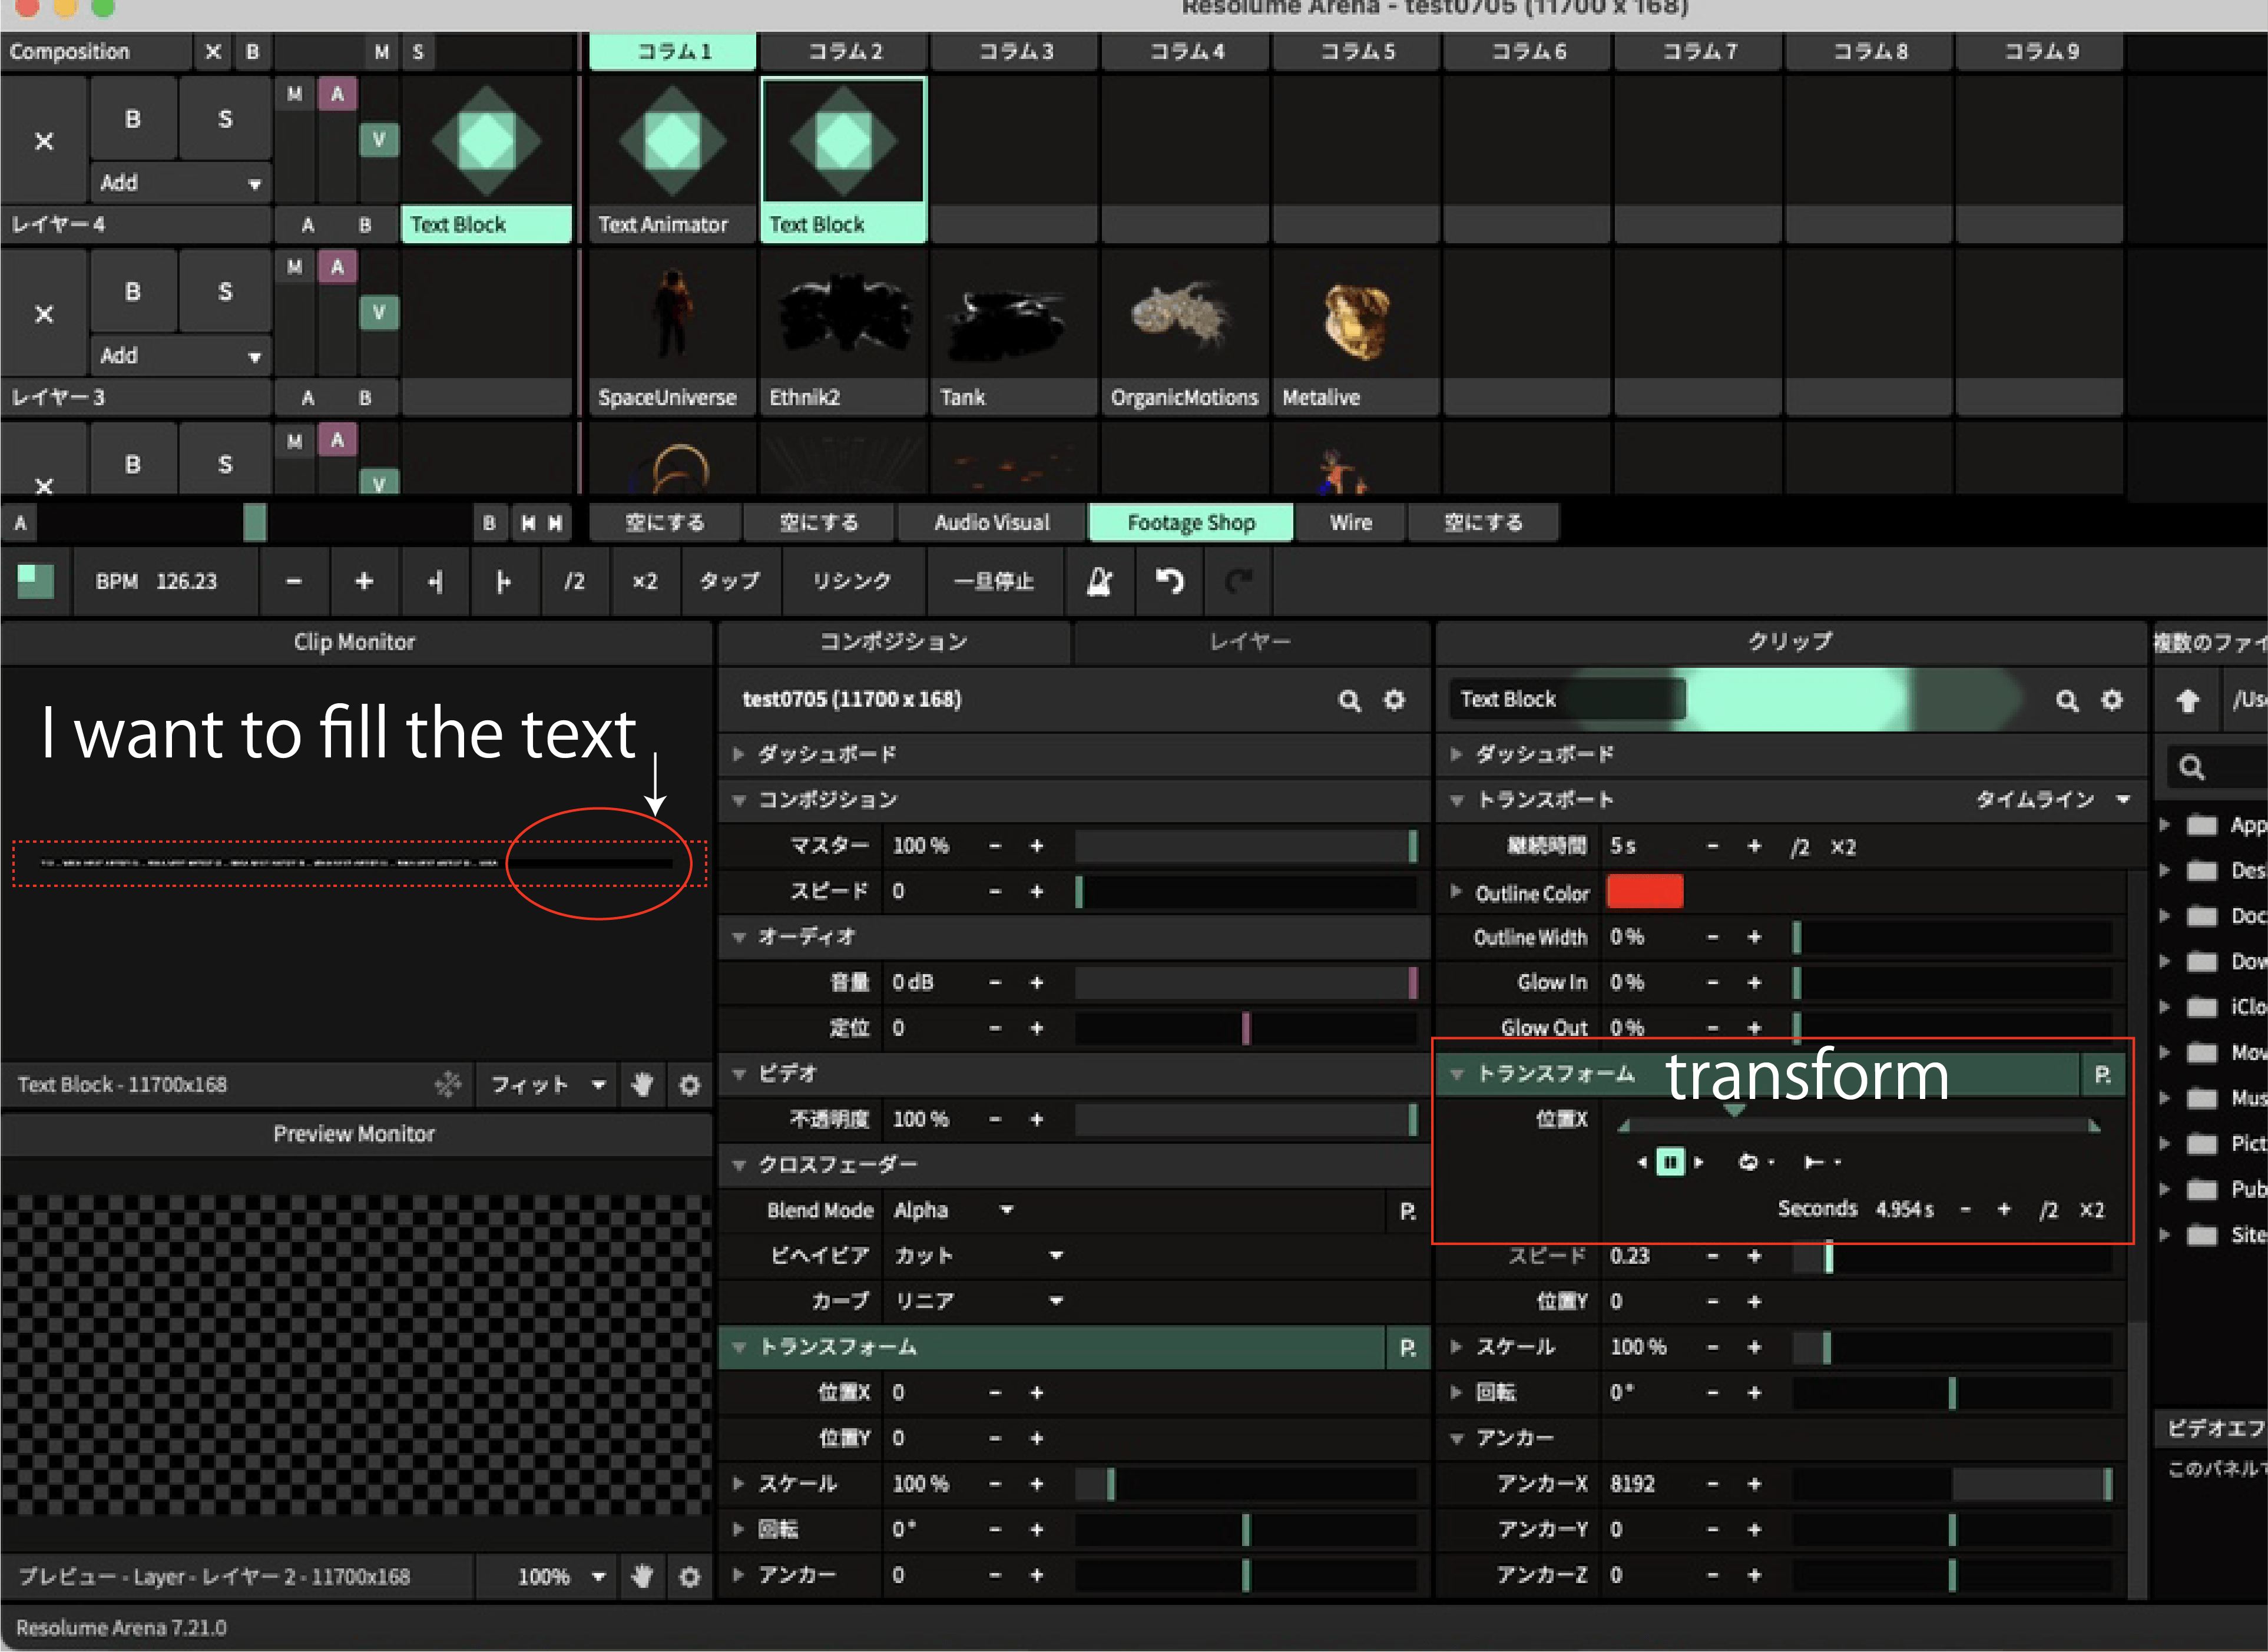The height and width of the screenshot is (1652, 2268).
Task: Click the nudge BPM forward icon
Action: (x=503, y=582)
